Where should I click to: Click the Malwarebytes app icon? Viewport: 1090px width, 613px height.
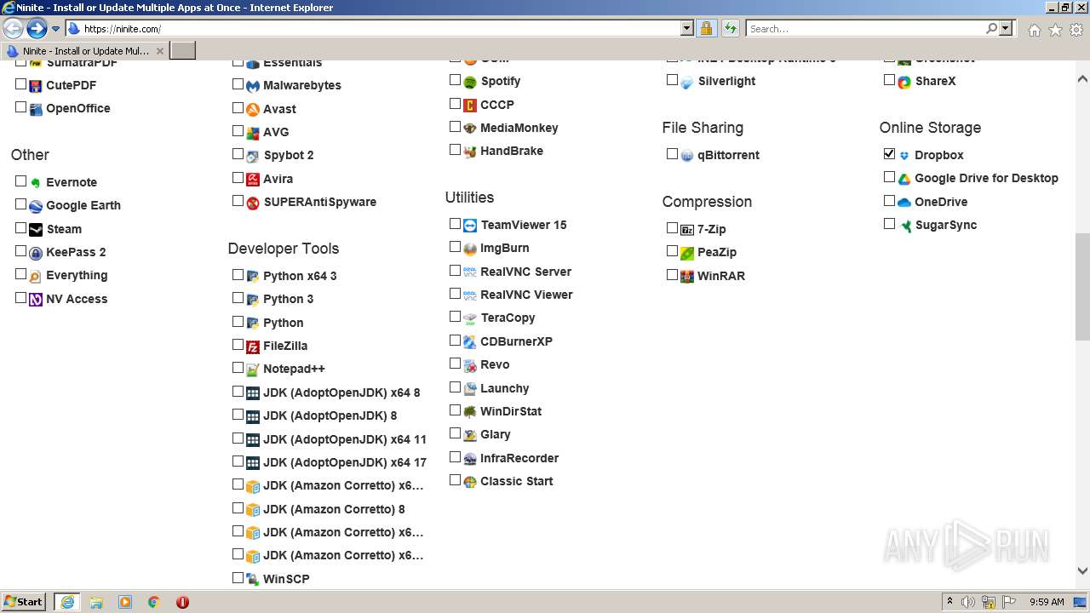(253, 86)
